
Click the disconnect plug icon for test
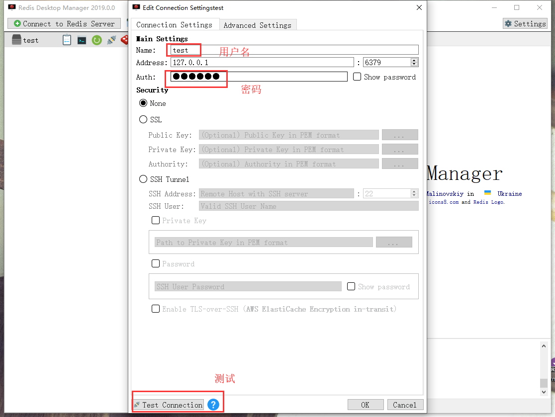pos(111,40)
